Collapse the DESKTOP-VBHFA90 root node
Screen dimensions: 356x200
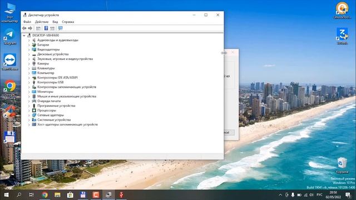[x=24, y=36]
